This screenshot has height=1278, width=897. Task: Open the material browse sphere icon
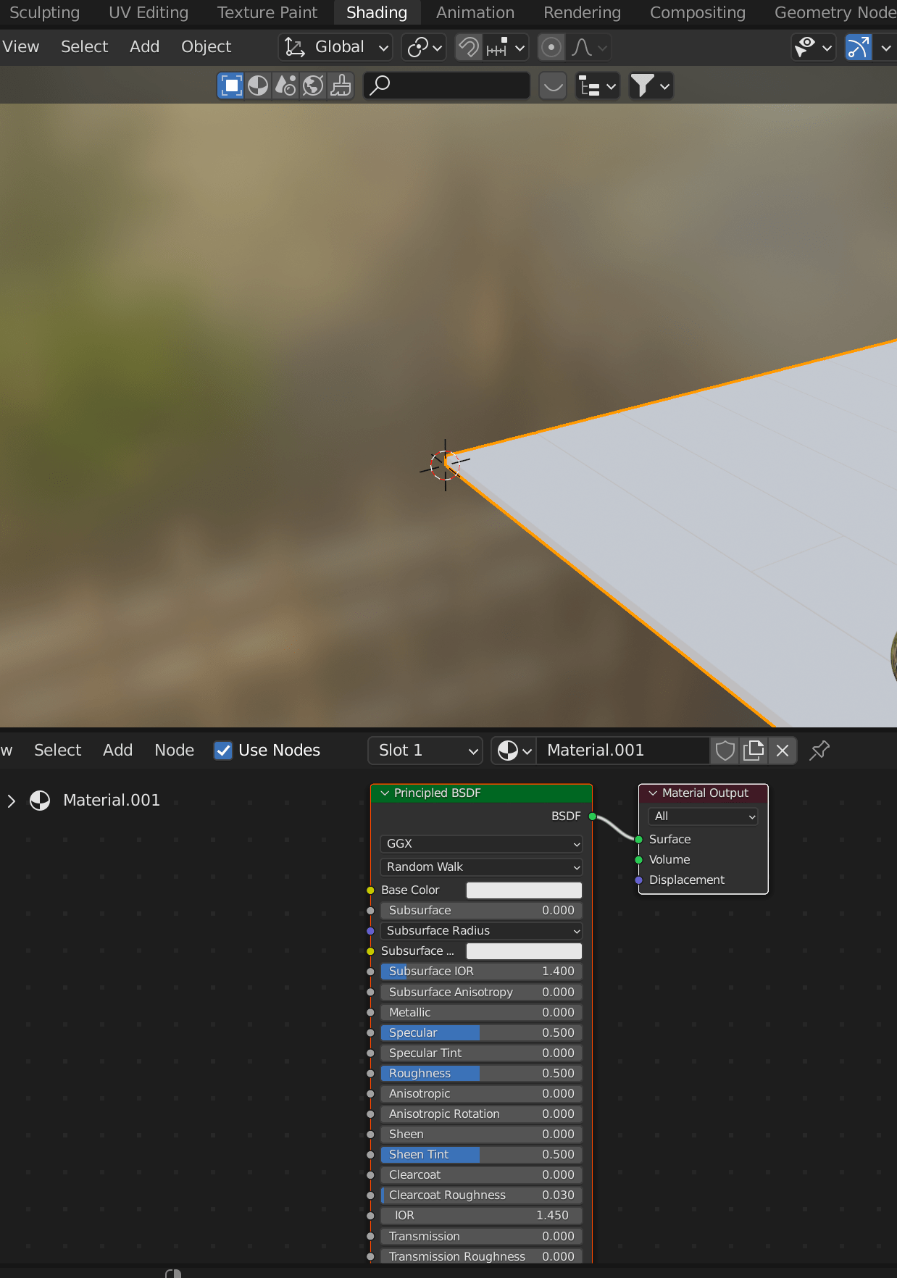tap(514, 751)
